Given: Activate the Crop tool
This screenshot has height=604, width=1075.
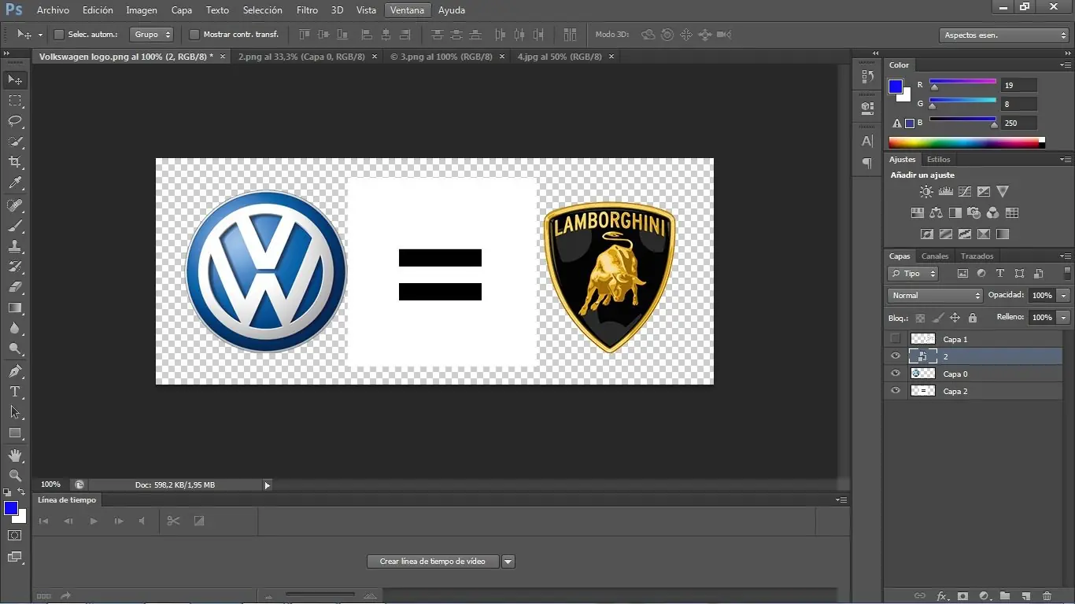Looking at the screenshot, I should click(15, 162).
